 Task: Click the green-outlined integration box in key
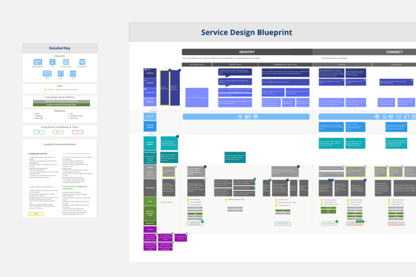click(x=39, y=132)
